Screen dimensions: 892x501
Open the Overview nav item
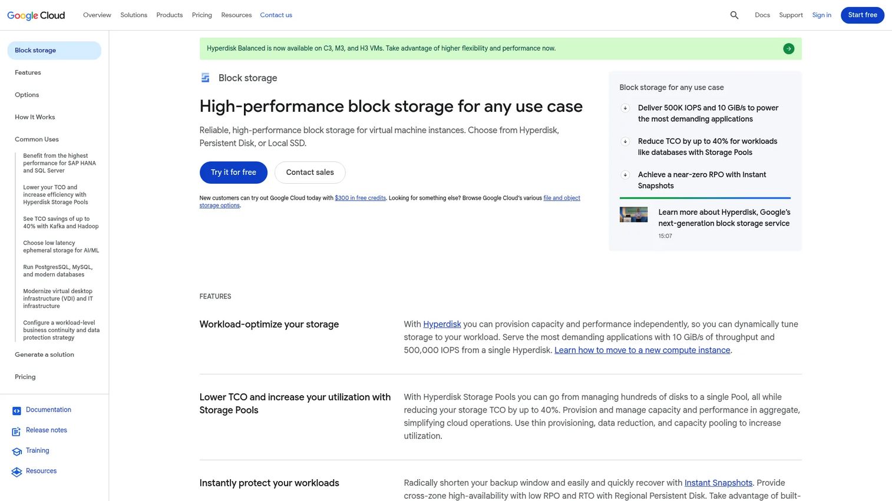97,15
